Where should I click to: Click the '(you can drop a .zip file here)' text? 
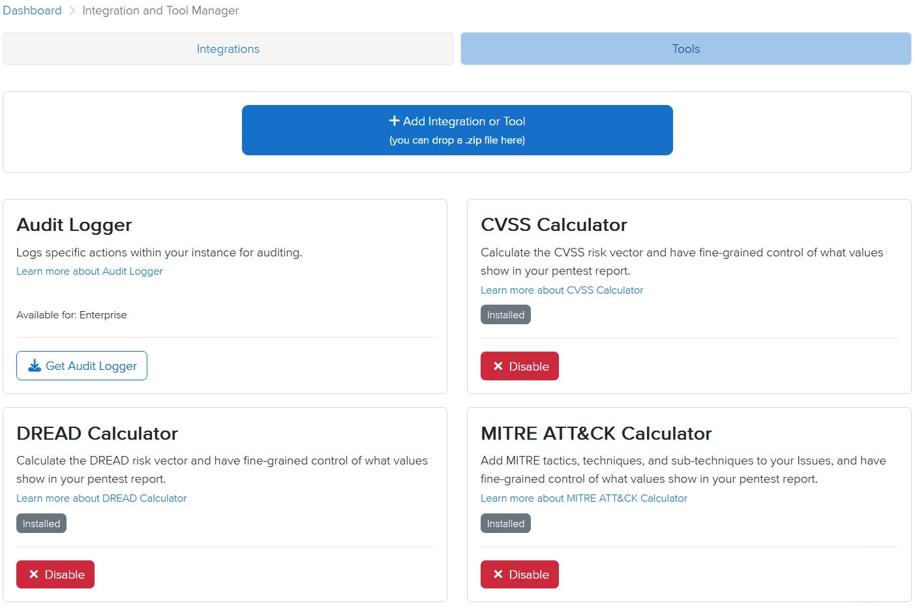(x=457, y=140)
